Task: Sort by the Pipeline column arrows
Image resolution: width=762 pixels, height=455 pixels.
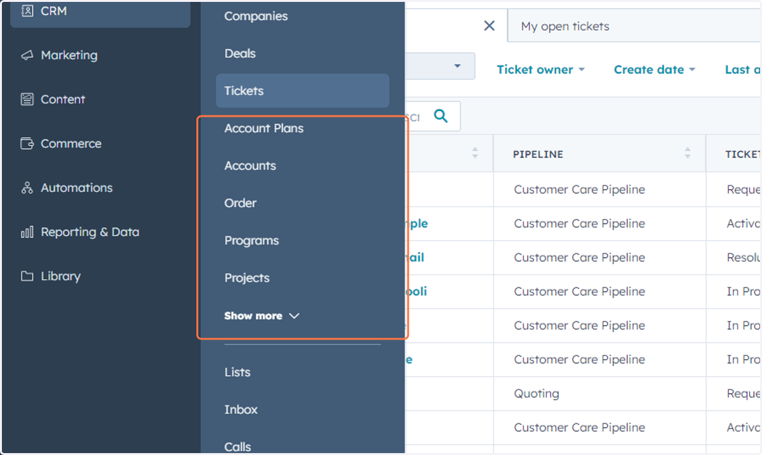Action: click(x=687, y=153)
